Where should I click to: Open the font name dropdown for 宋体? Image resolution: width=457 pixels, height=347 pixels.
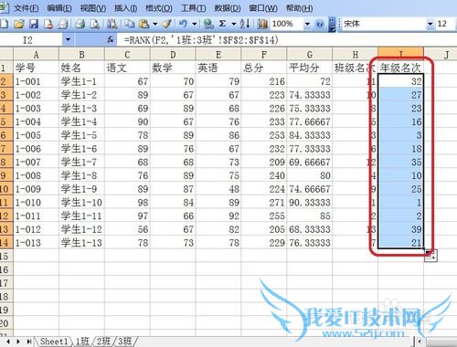point(430,24)
